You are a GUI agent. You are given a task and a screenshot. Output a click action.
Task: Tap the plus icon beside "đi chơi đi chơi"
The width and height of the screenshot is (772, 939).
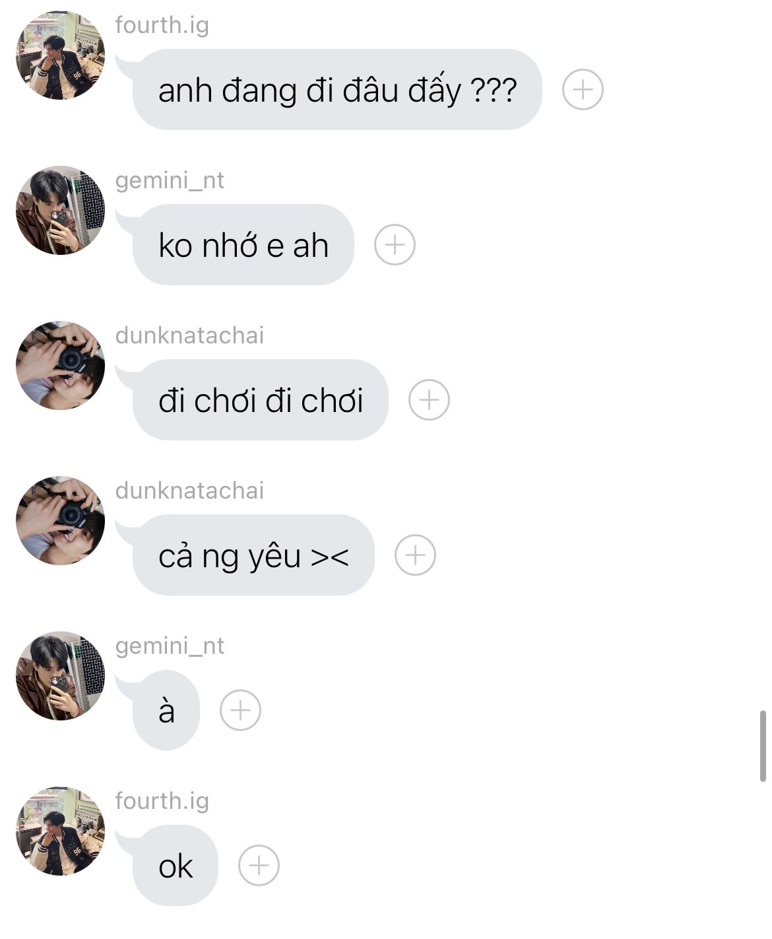coord(429,400)
